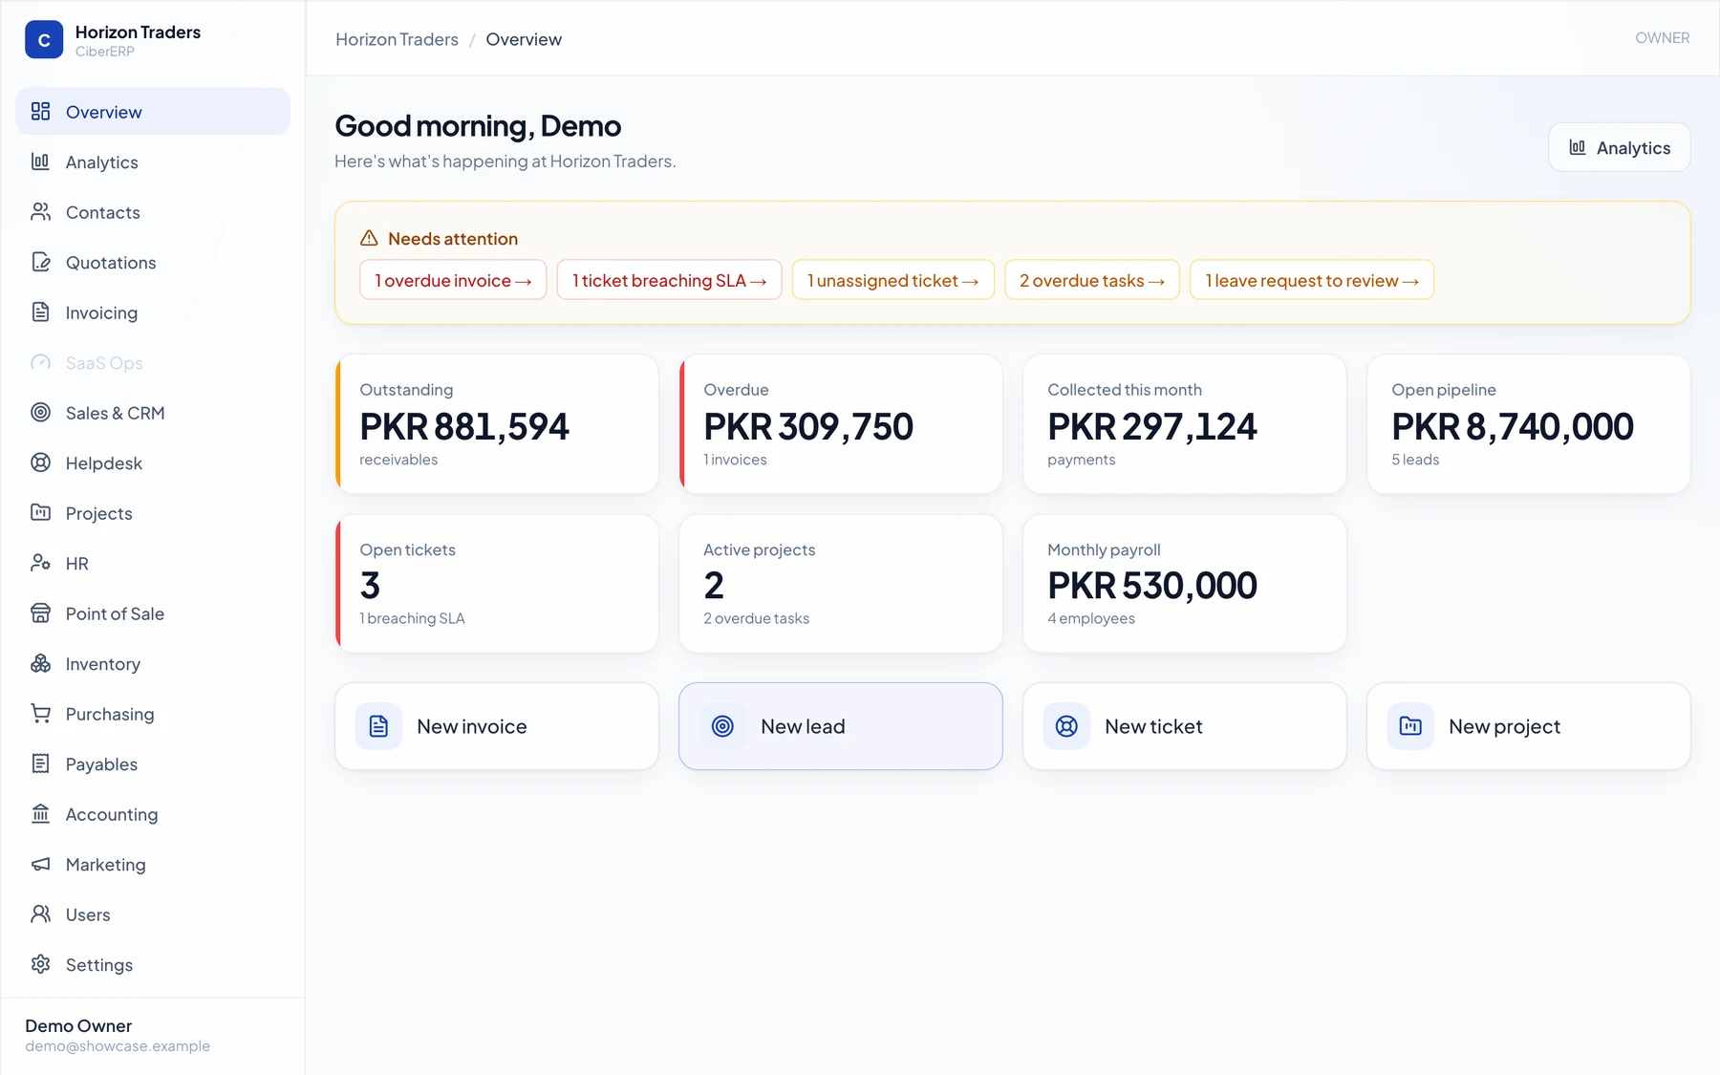This screenshot has height=1075, width=1720.
Task: Click the Point of Sale store icon
Action: point(40,613)
